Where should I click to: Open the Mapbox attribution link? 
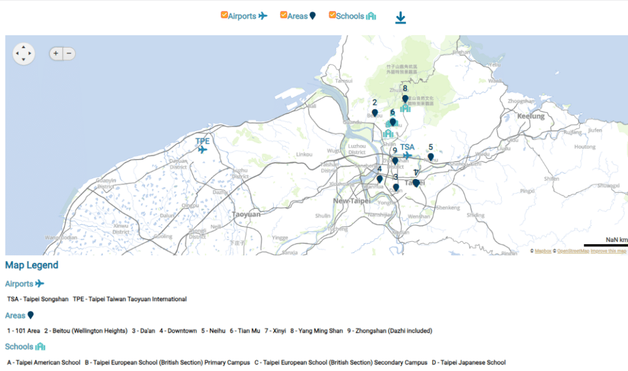coord(543,251)
